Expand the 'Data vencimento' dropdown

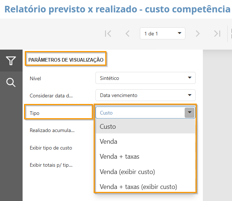coord(145,95)
